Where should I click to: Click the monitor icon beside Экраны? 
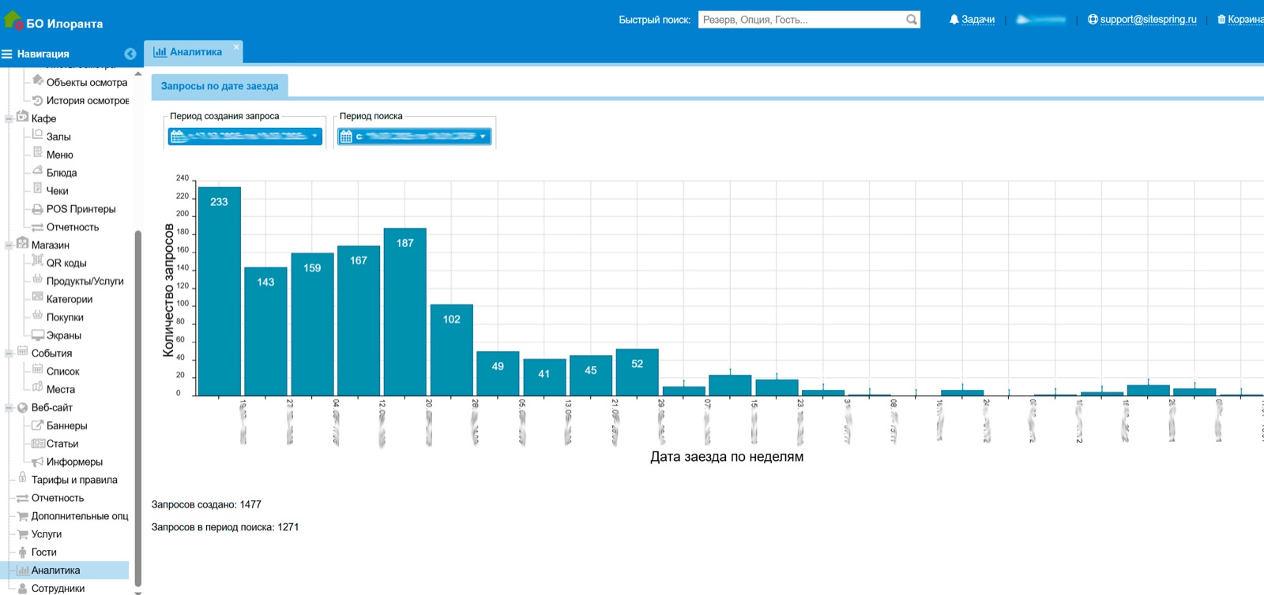37,335
